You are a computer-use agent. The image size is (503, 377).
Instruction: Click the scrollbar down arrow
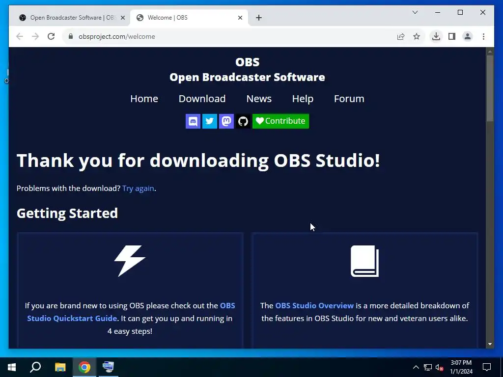click(x=490, y=344)
